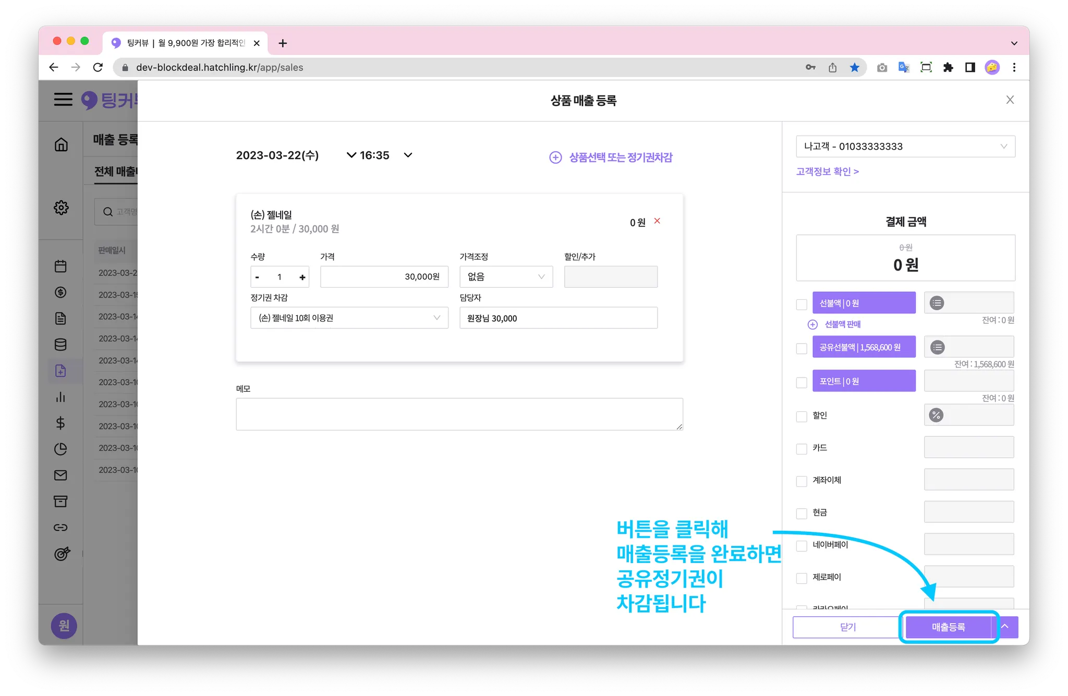Expand 정기권 차감 젤네일 10회 이용권 dropdown

[349, 318]
